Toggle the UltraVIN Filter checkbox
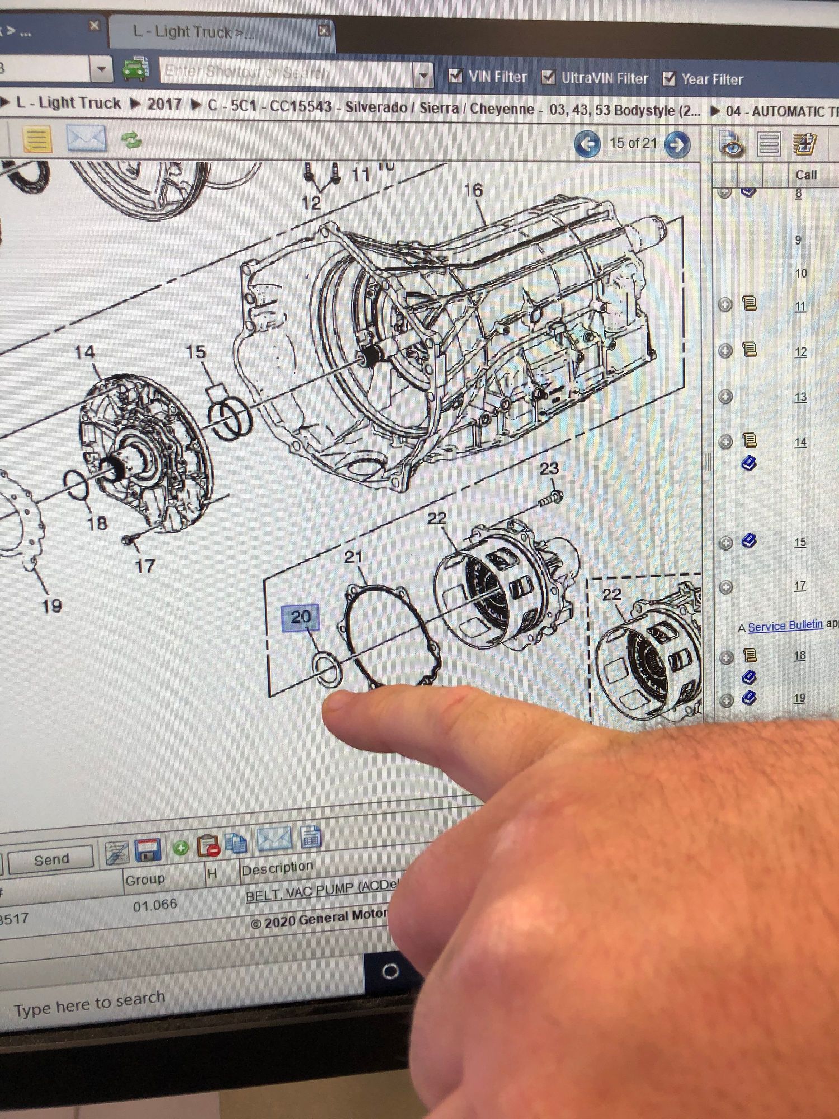 (x=549, y=77)
